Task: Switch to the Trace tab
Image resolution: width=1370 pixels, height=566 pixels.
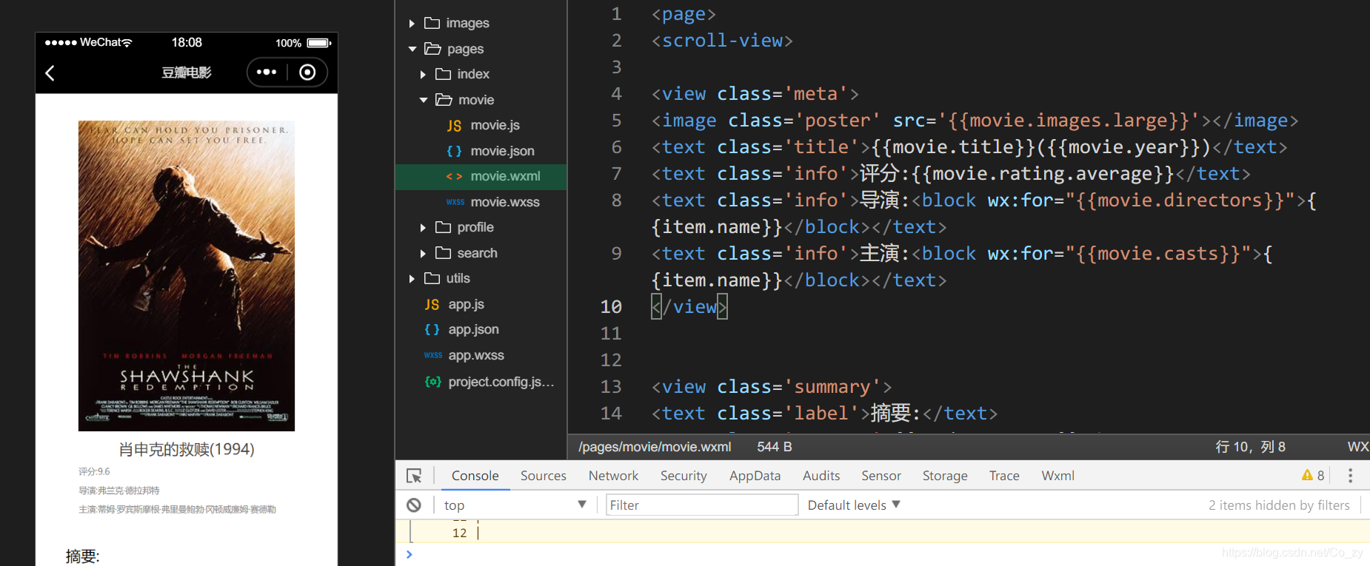Action: tap(1004, 476)
